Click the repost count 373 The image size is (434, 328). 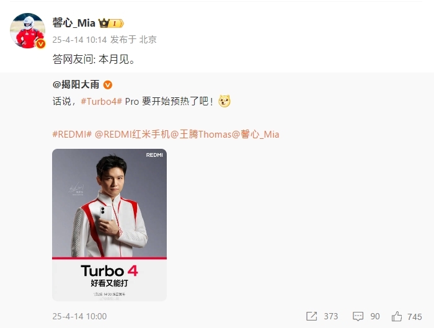pos(331,316)
